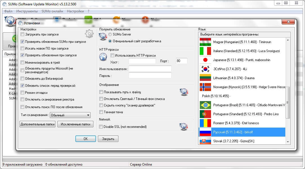This screenshot has height=169, width=305.
Task: Select the Brazilian flag icon
Action: coord(205,105)
